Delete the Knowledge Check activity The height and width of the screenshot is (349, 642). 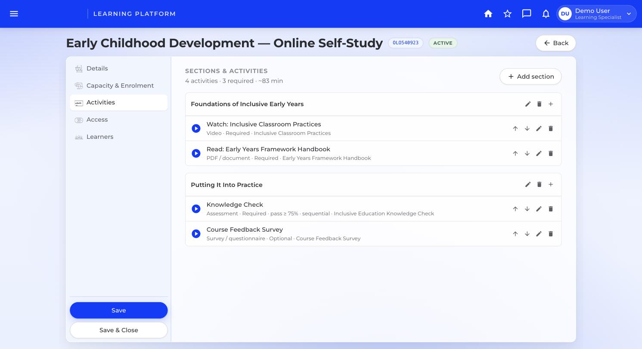coord(551,209)
